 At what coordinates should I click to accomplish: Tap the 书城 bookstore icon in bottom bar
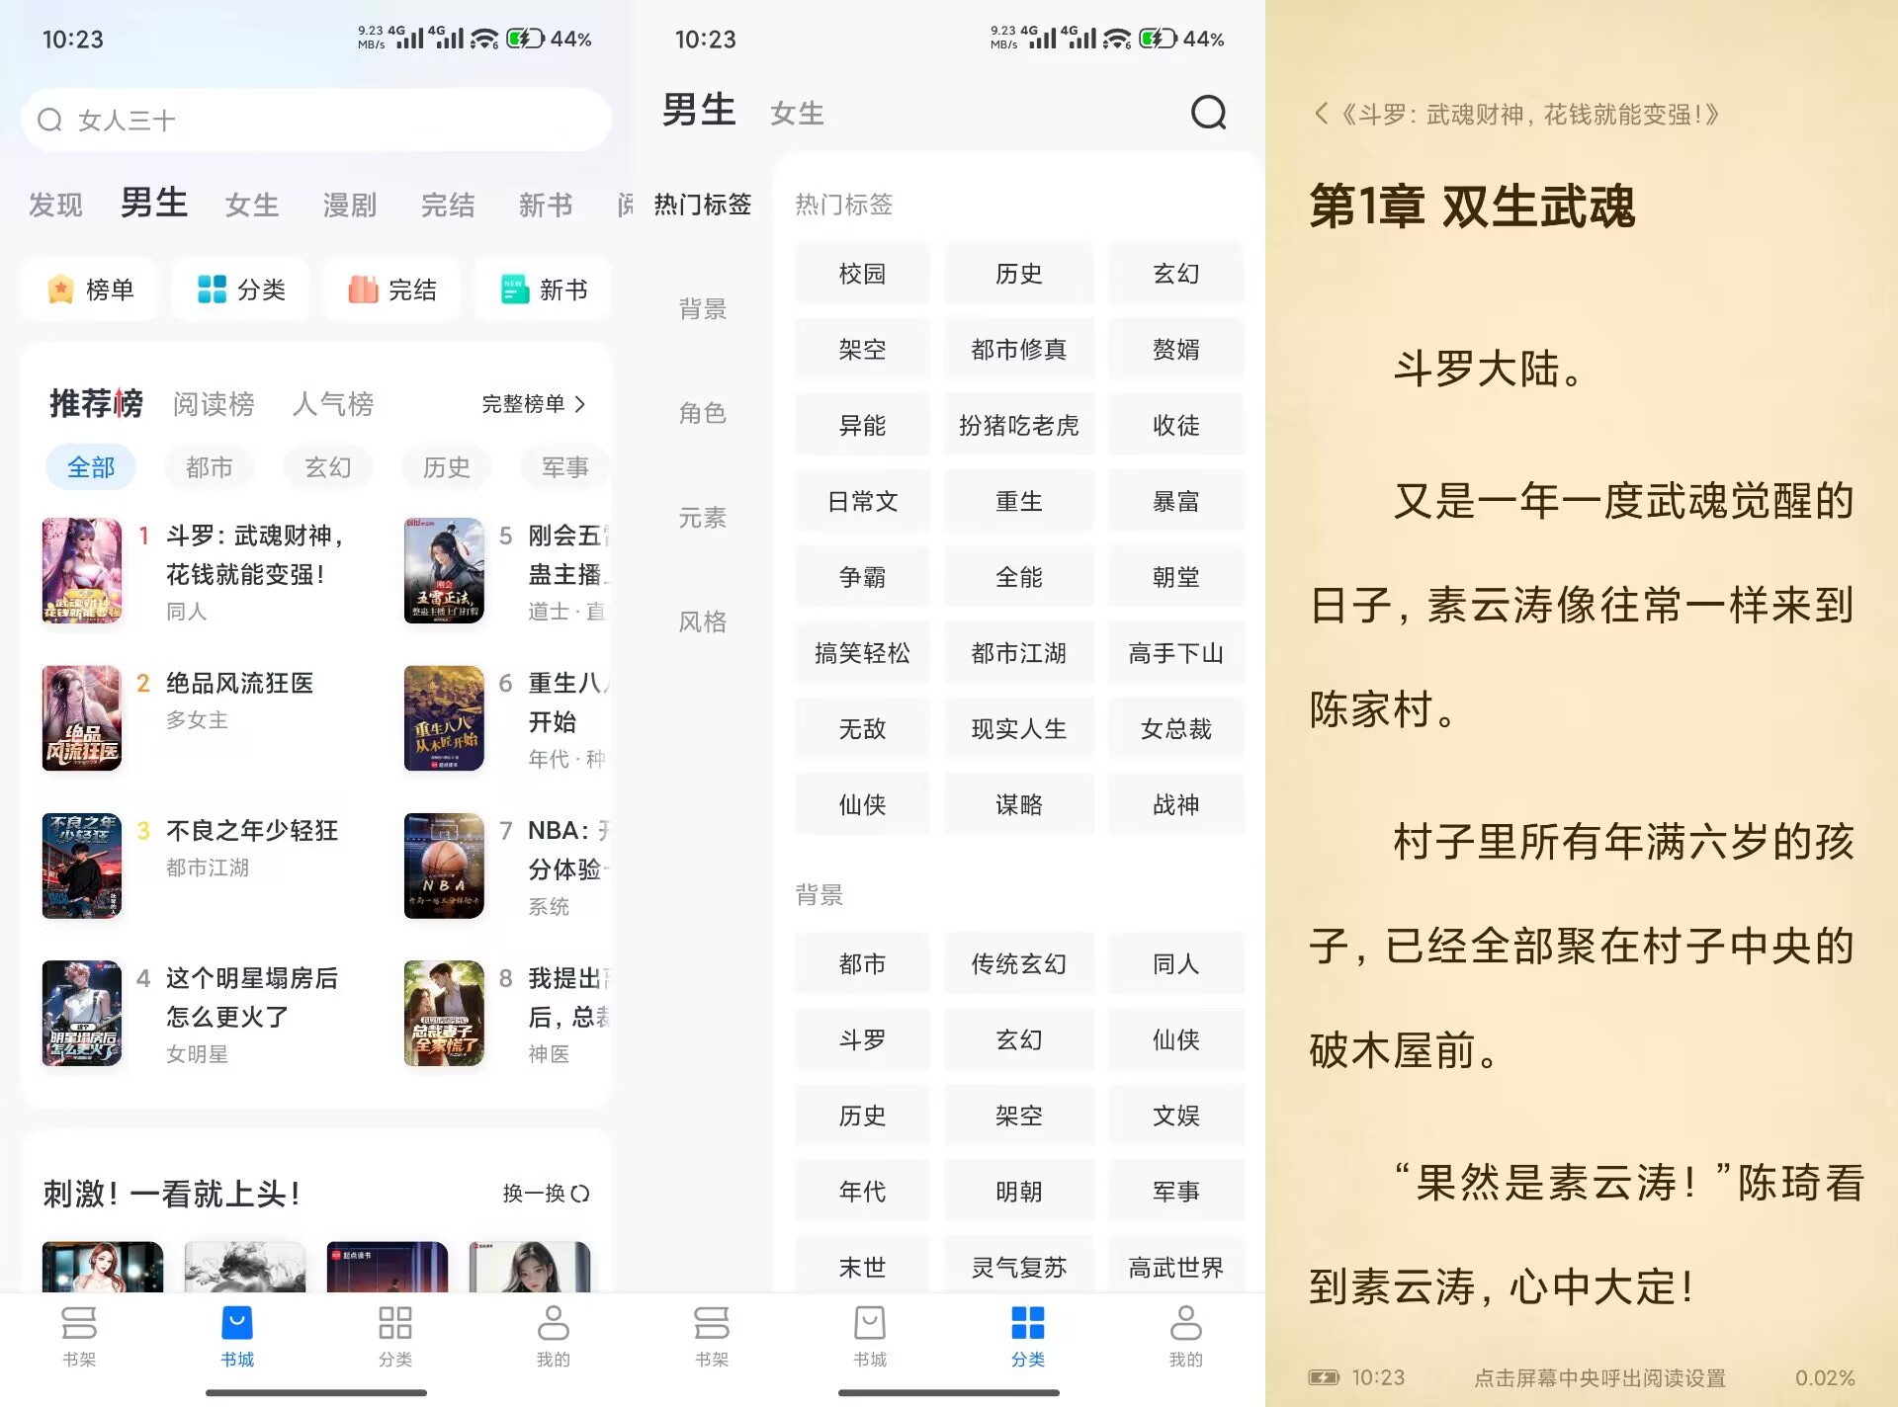[236, 1339]
